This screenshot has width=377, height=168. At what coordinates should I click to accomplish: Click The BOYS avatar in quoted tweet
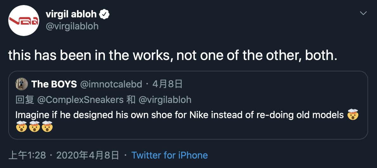(x=22, y=84)
